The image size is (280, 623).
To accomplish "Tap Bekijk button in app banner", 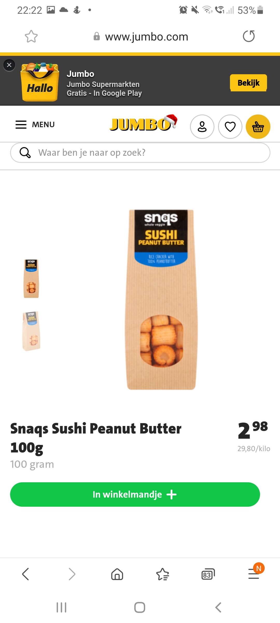I will coord(248,83).
